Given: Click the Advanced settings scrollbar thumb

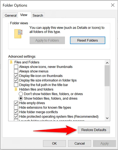Looking at the screenshot, I should (x=107, y=76).
